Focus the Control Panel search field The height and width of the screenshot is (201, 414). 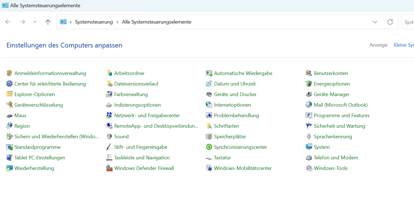coord(408,22)
